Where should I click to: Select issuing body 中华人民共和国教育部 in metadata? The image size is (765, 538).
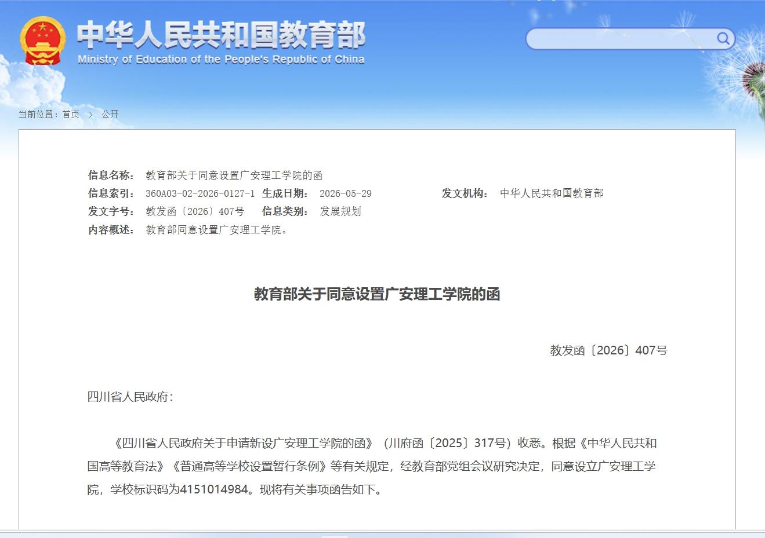coord(552,193)
